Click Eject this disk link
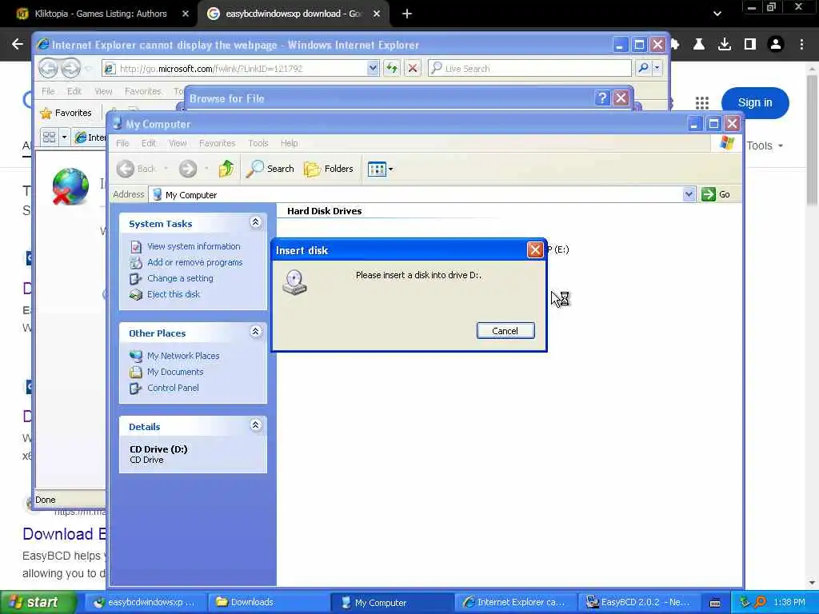The width and height of the screenshot is (819, 614). 174,294
